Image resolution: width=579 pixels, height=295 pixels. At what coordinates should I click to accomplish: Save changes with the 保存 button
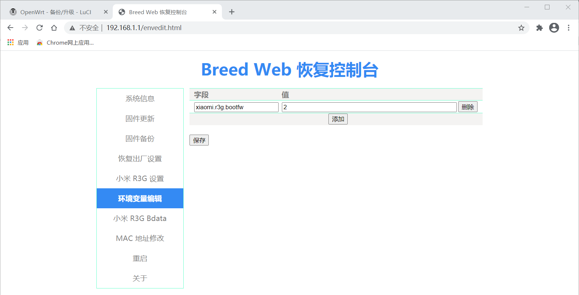tap(199, 140)
